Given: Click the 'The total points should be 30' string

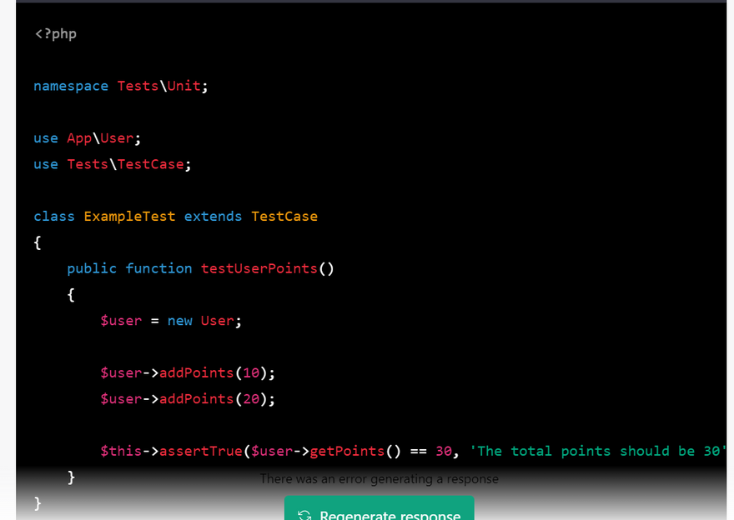Looking at the screenshot, I should (x=597, y=451).
